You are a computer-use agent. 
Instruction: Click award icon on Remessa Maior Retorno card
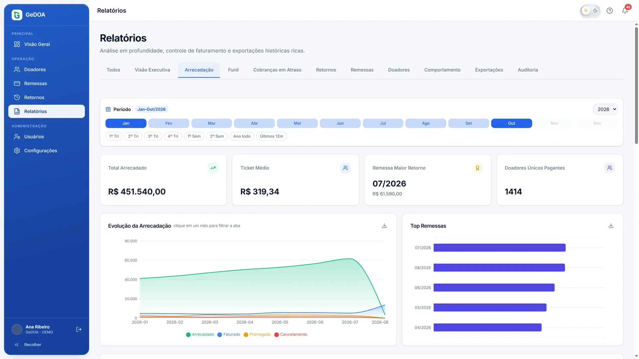click(478, 168)
